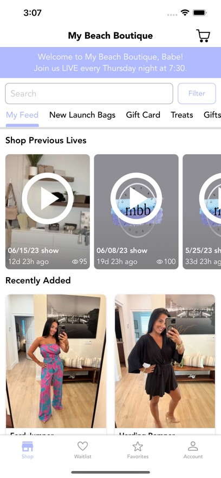Open the black romper product photo
The height and width of the screenshot is (478, 221).
click(x=165, y=361)
